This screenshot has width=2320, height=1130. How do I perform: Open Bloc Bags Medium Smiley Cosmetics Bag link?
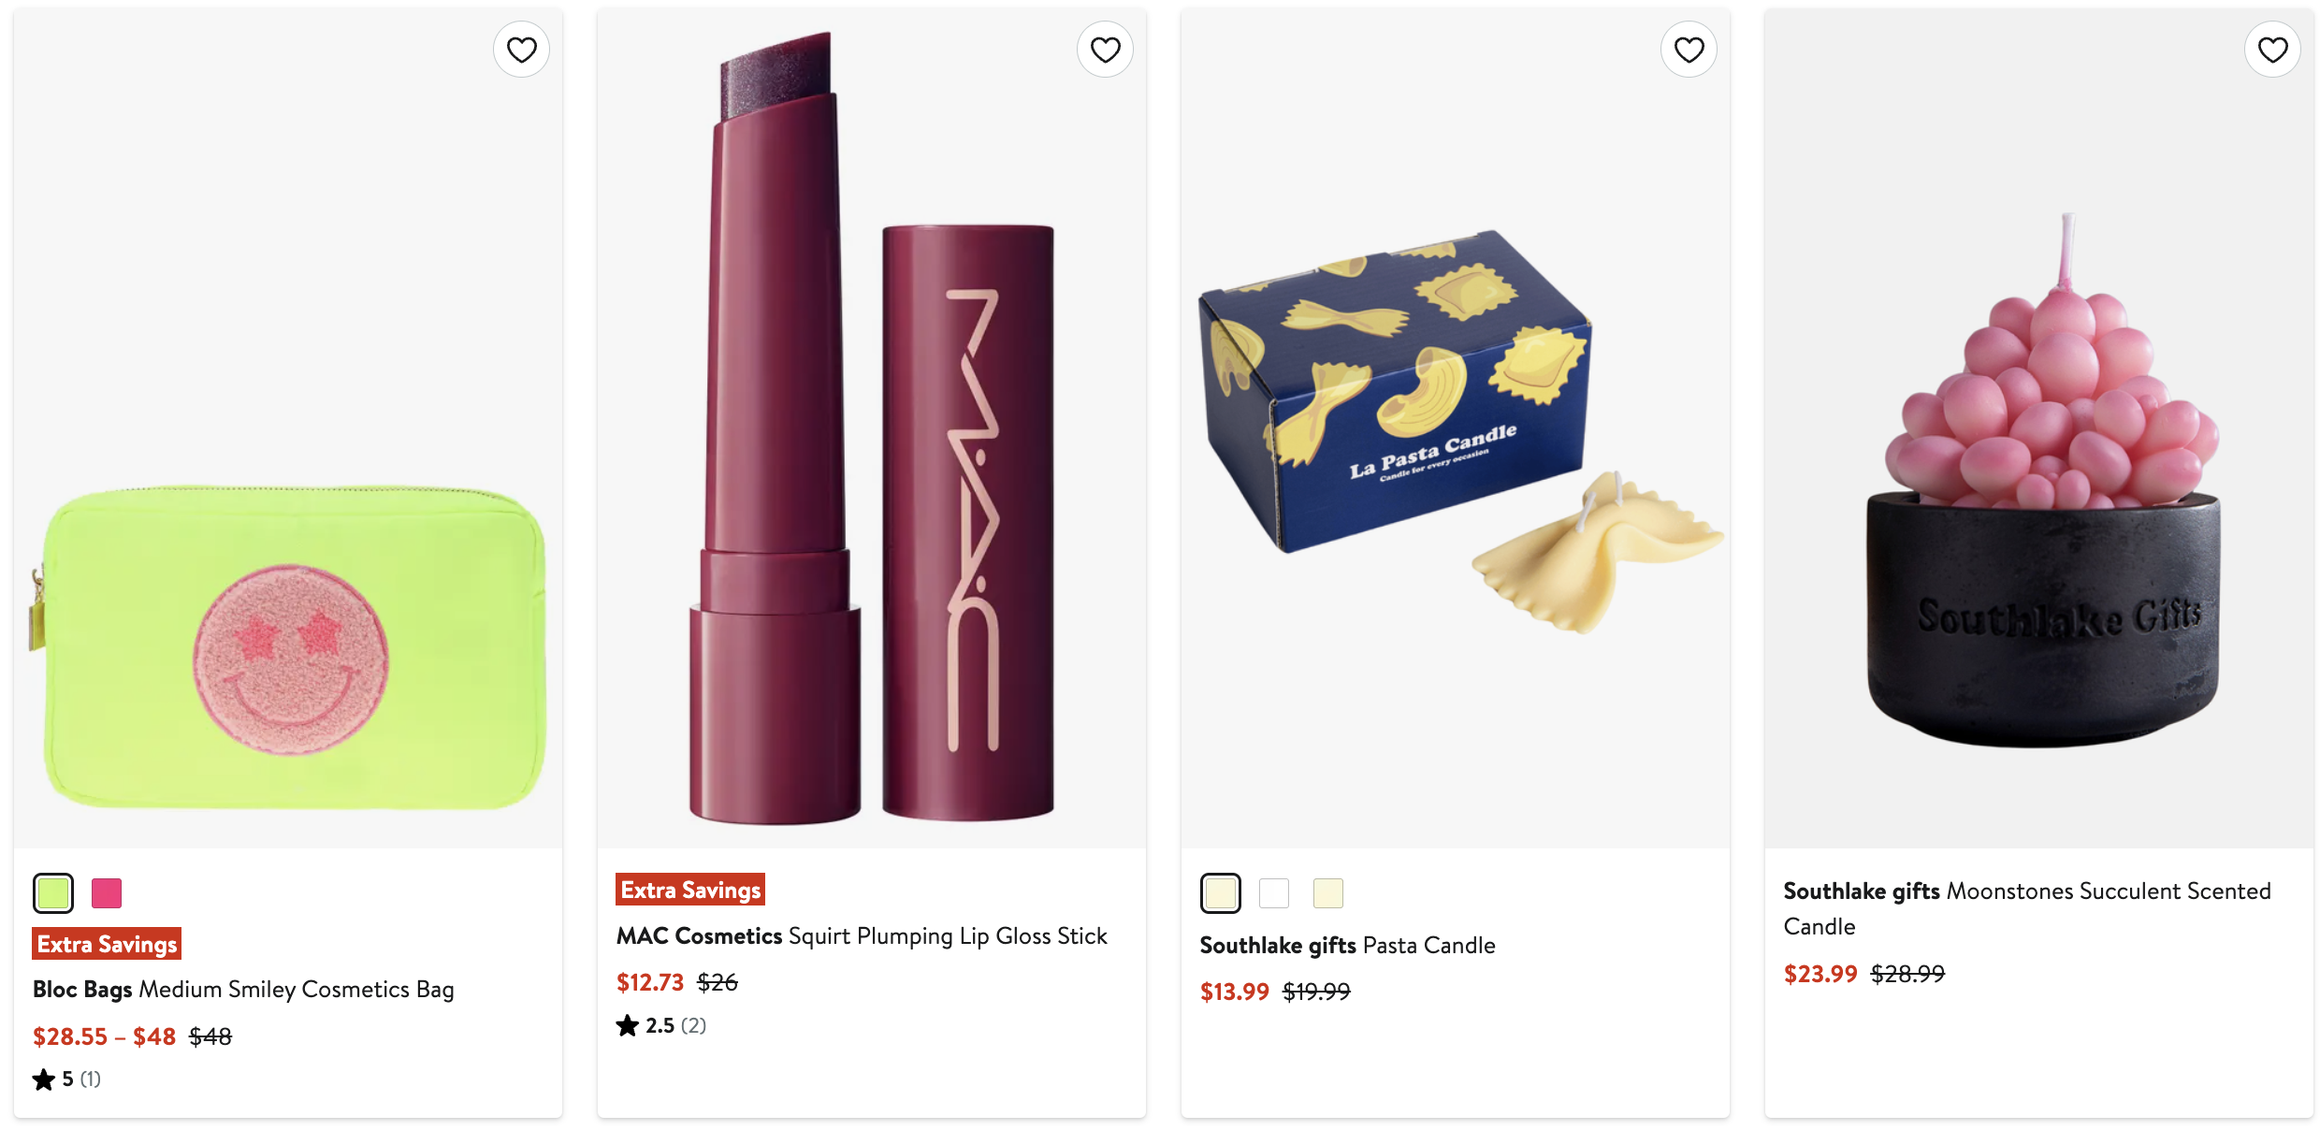[x=243, y=990]
